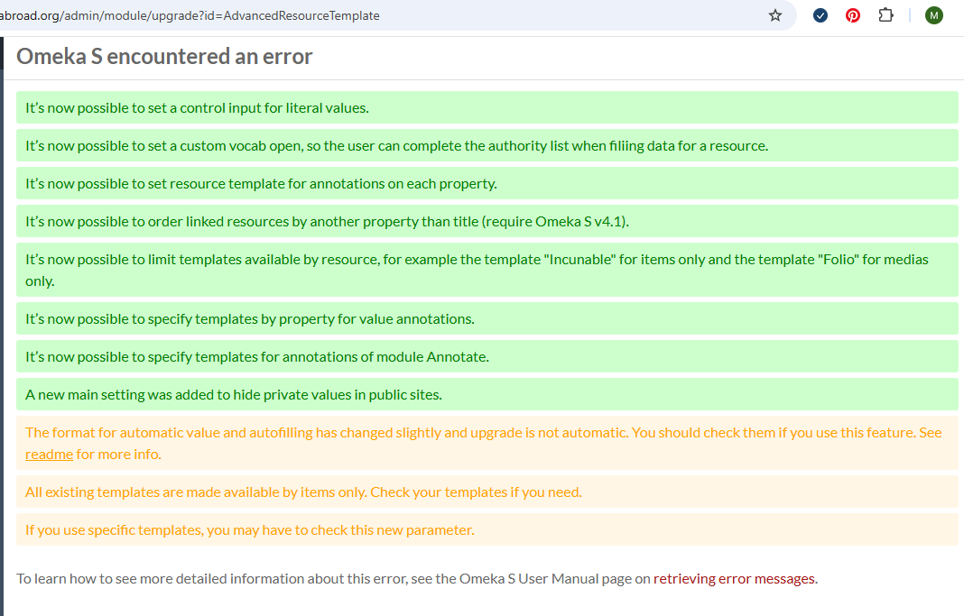Click the browser address bar URL
This screenshot has width=964, height=616.
pos(190,15)
